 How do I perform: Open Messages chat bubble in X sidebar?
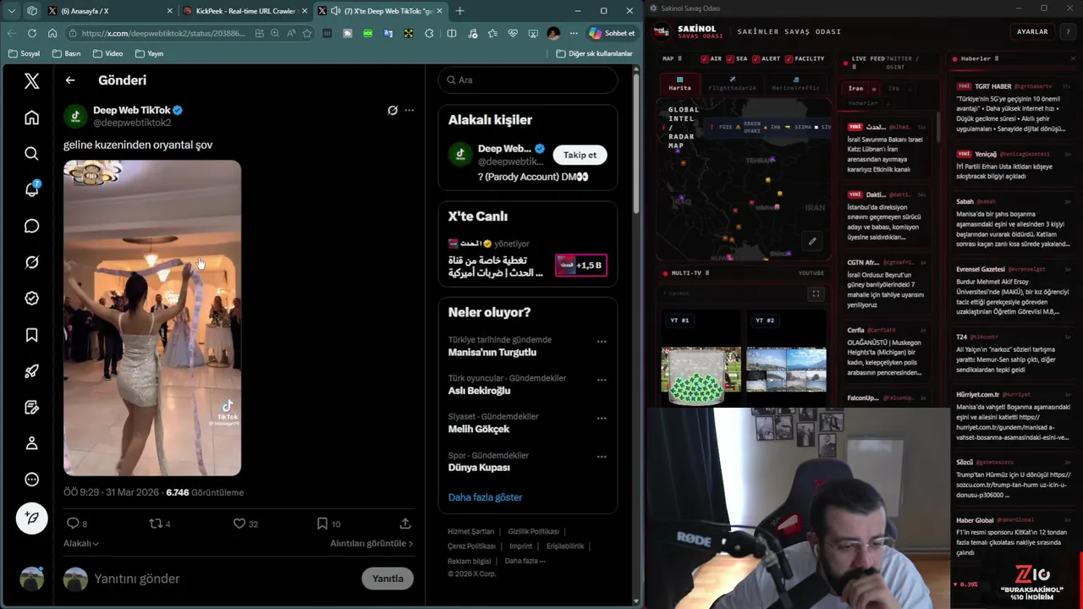pyautogui.click(x=31, y=226)
